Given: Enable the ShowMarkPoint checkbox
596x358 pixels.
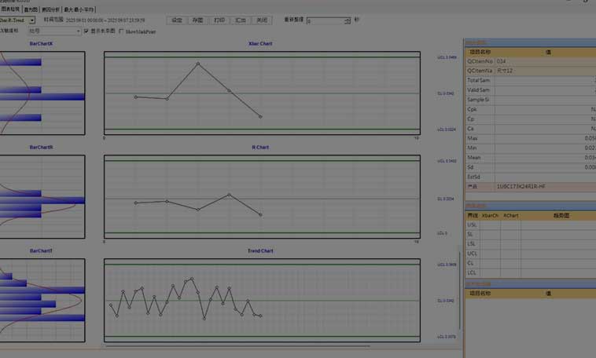Looking at the screenshot, I should (120, 31).
